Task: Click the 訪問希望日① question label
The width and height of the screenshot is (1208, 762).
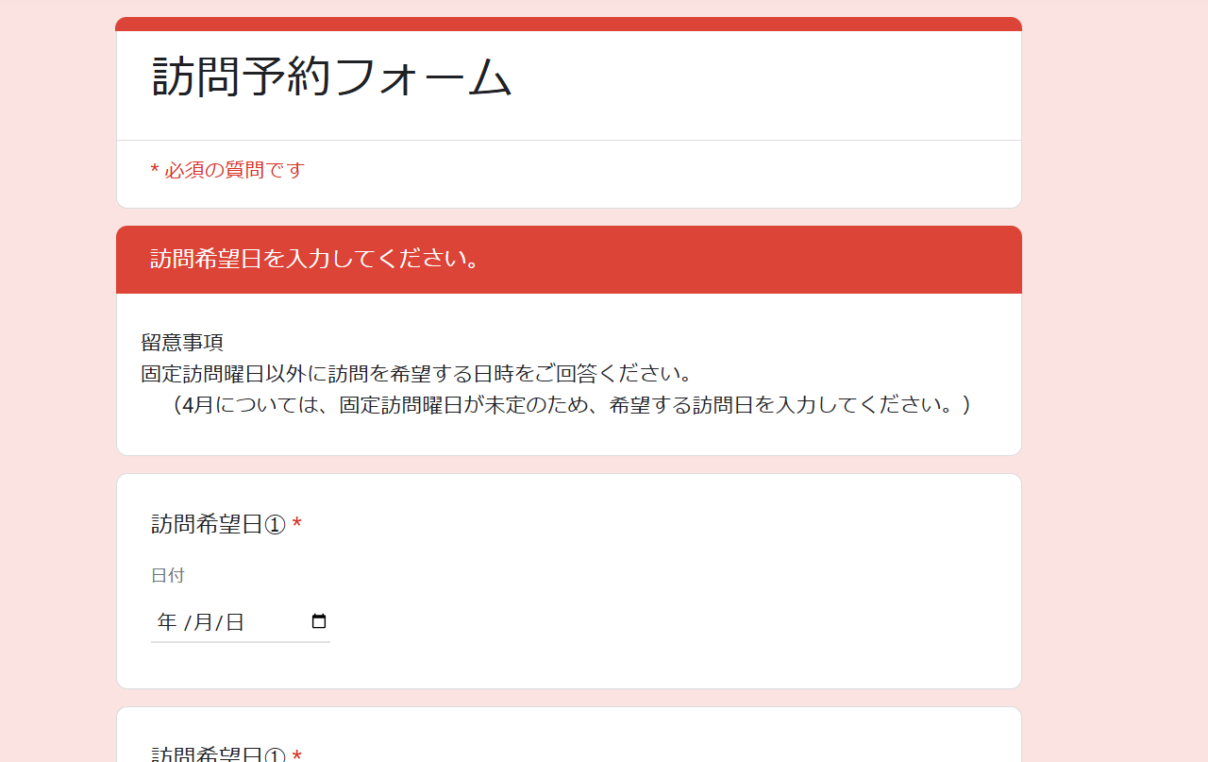Action: pos(216,523)
